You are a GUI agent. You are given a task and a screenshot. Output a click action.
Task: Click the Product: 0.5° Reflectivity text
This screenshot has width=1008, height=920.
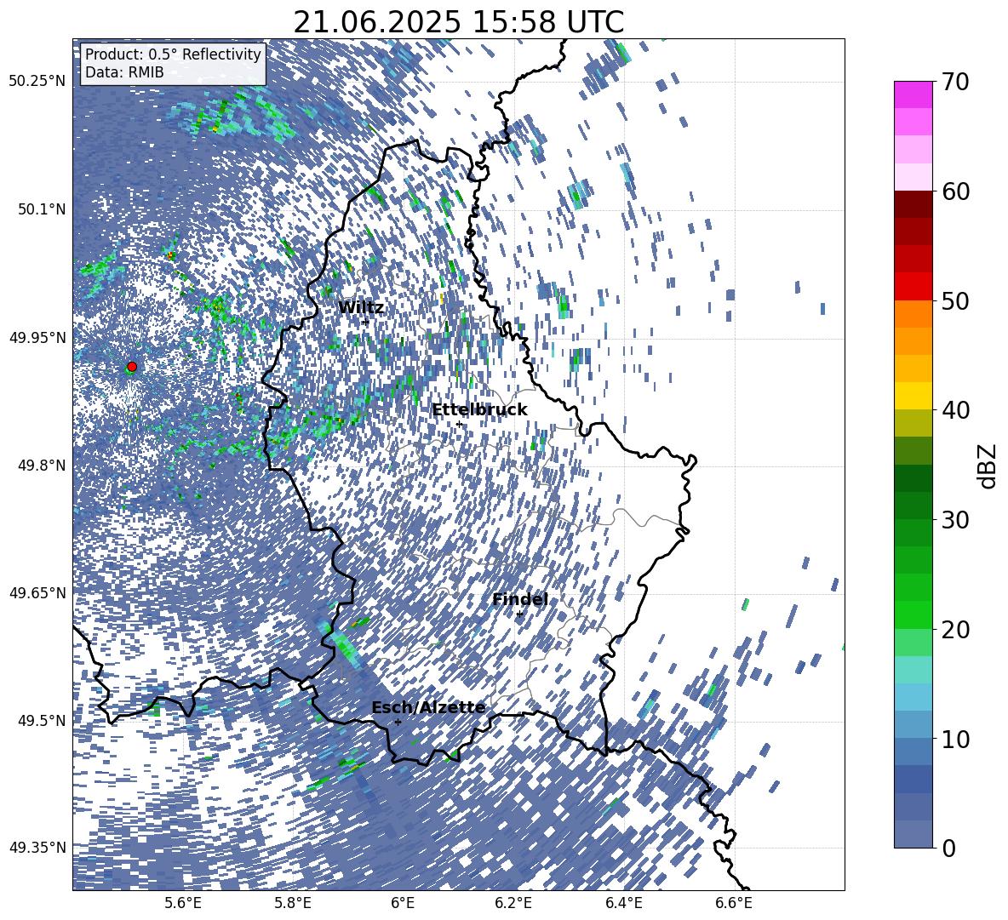tap(173, 54)
